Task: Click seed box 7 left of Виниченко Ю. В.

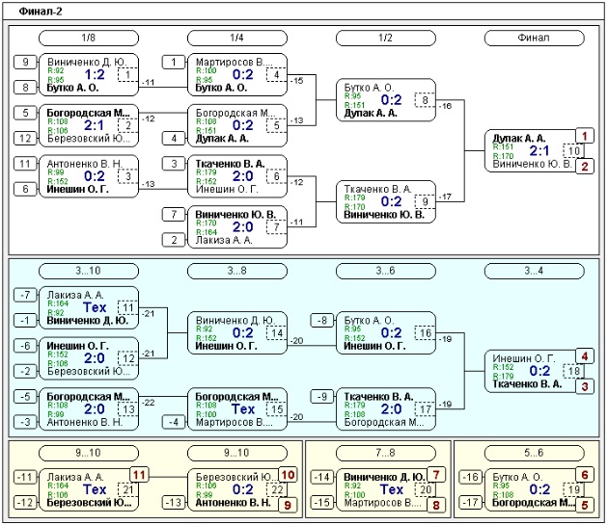Action: click(x=174, y=215)
